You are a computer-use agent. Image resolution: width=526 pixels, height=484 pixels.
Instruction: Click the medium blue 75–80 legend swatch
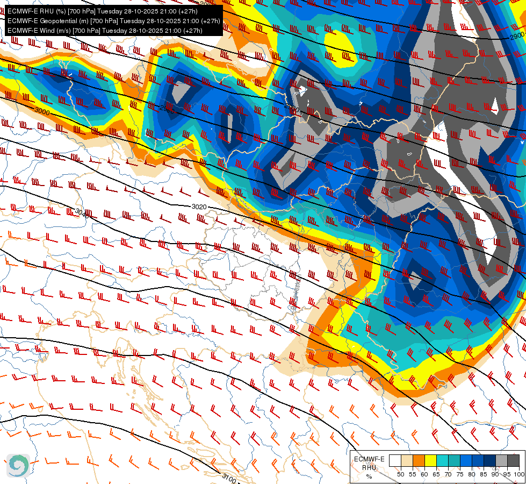click(x=466, y=460)
